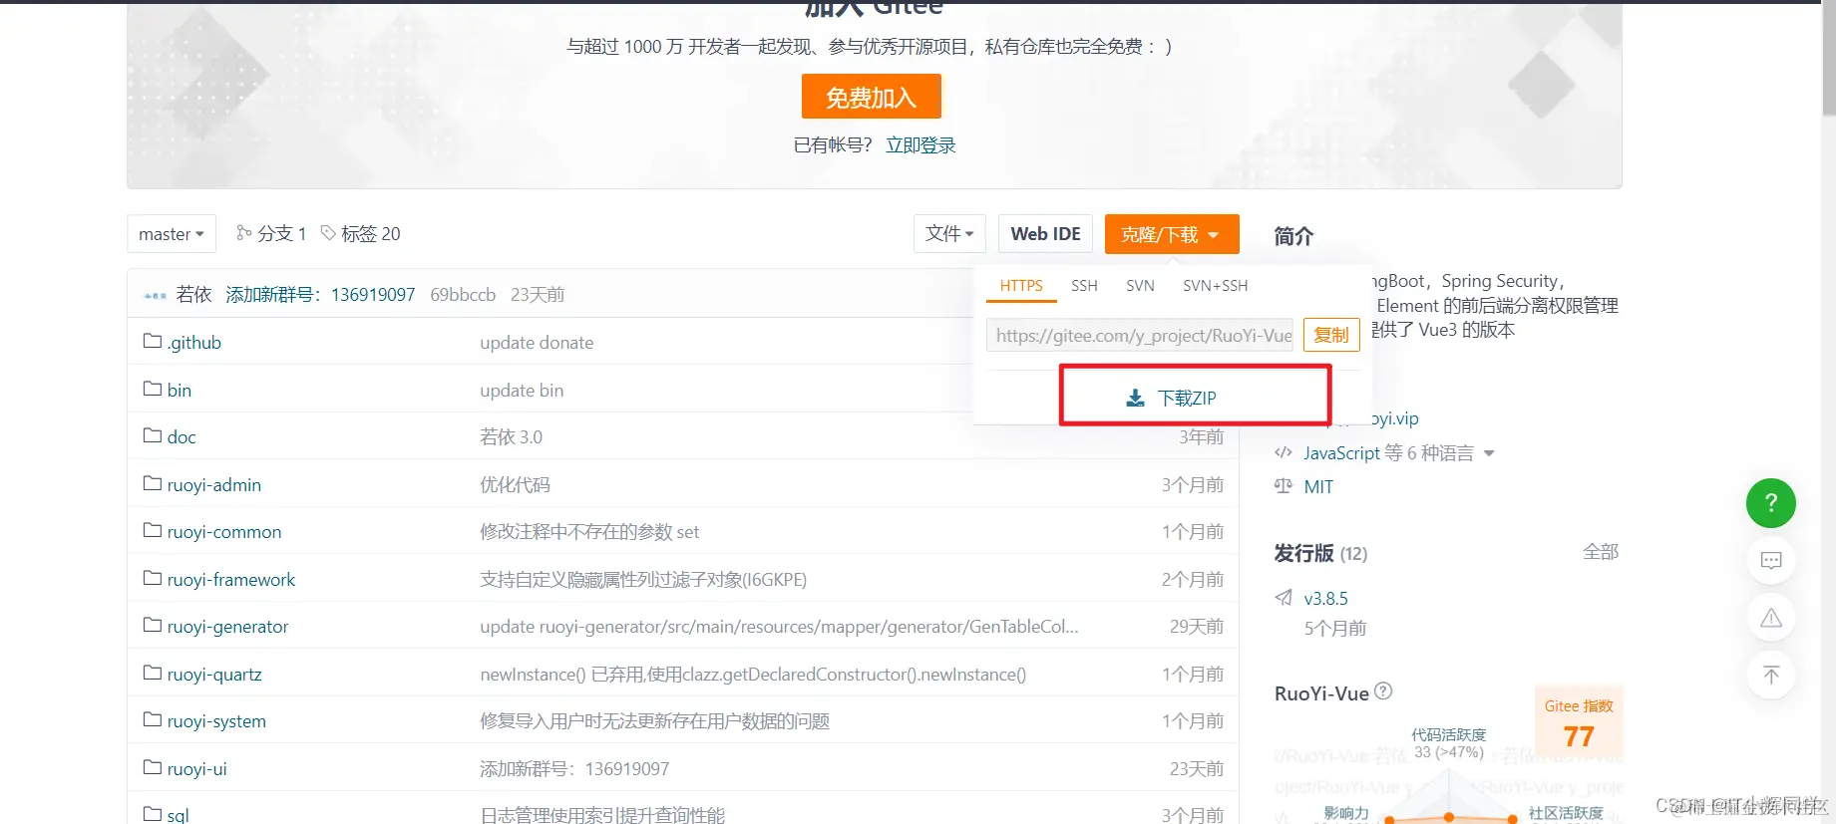Open the 全部 releases link
Viewport: 1836px width, 824px height.
pos(1601,552)
